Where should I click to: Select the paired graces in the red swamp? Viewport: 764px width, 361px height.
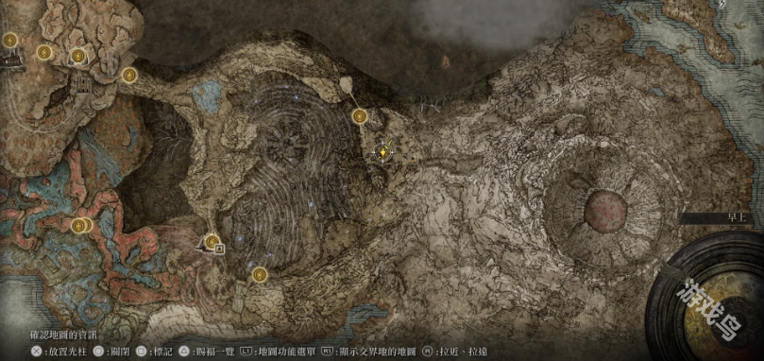coord(81,225)
